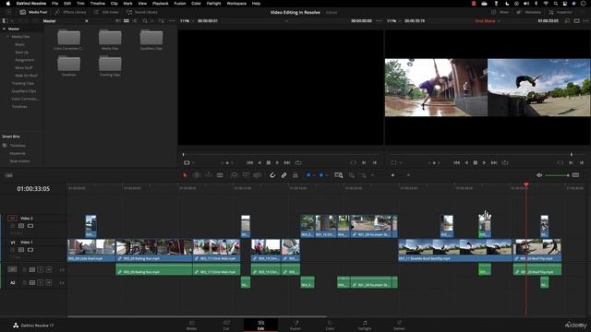591x332 pixels.
Task: Switch media pool to thumbnail view
Action: 127,20
